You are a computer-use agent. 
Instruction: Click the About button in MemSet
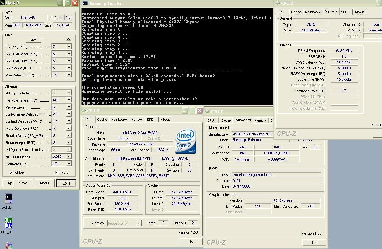coord(44,183)
